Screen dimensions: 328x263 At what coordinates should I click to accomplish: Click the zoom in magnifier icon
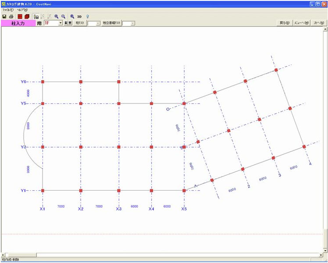click(x=57, y=16)
